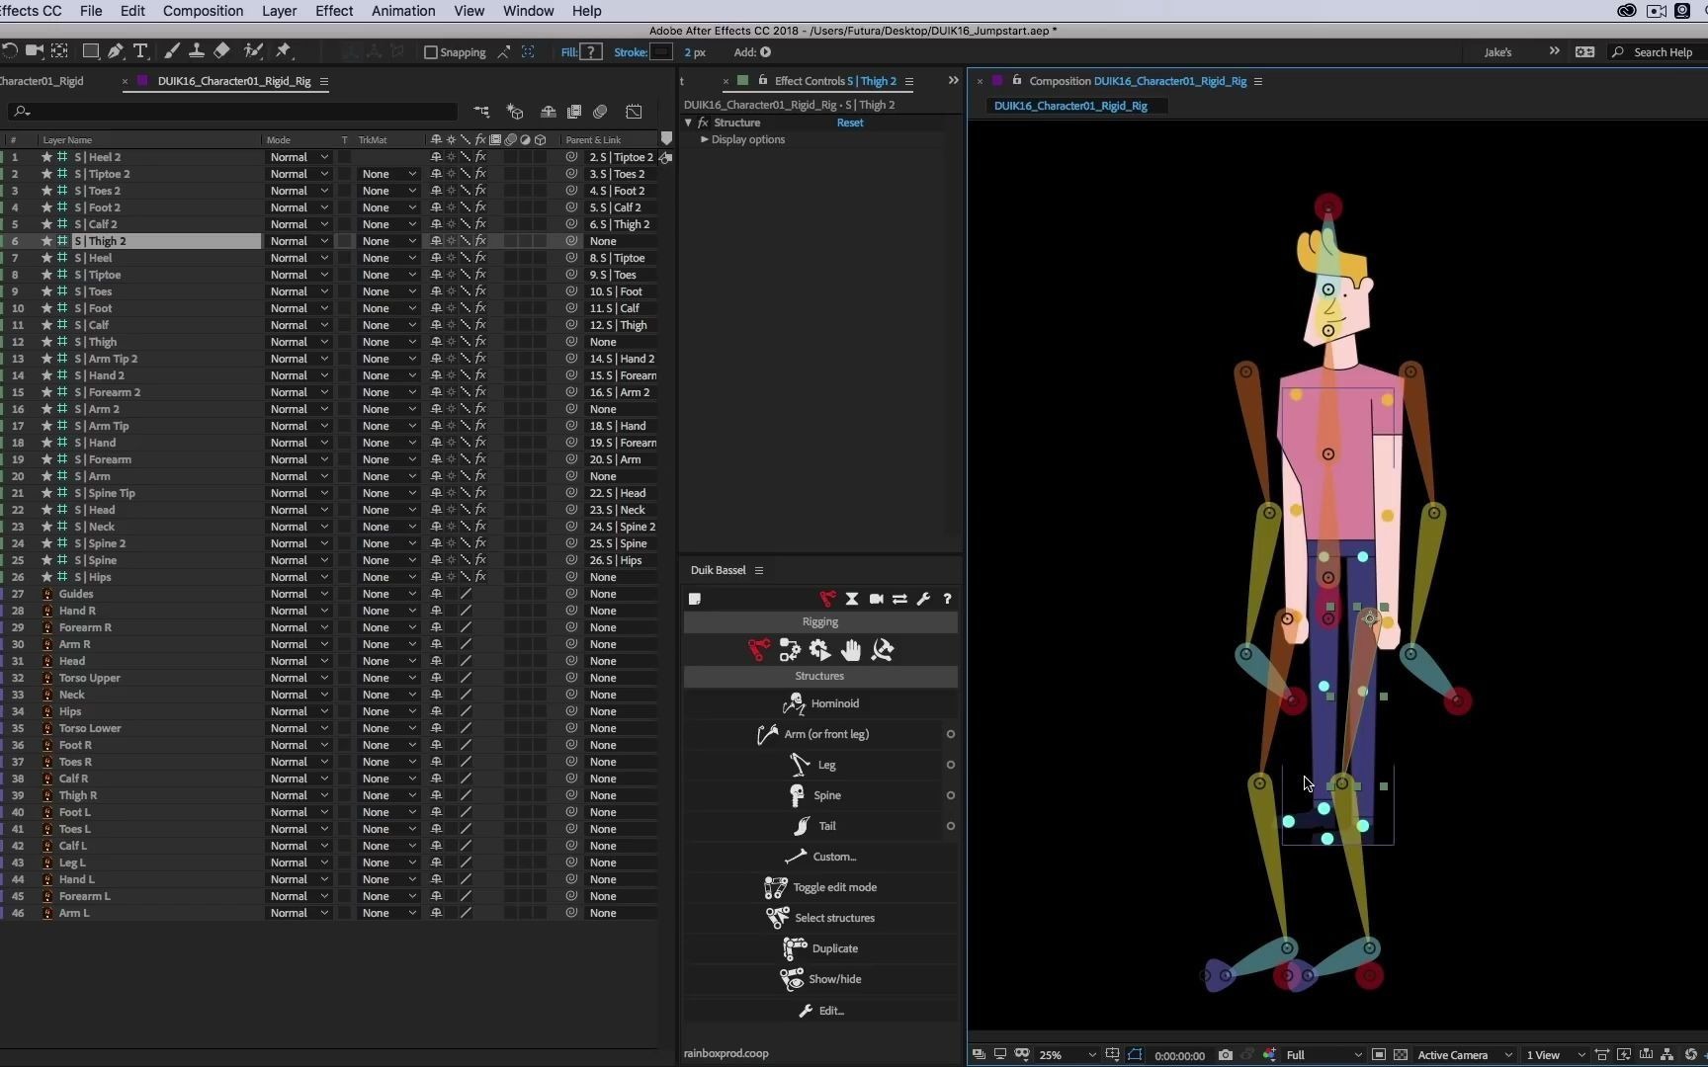Click the Hominoid structure icon

794,703
